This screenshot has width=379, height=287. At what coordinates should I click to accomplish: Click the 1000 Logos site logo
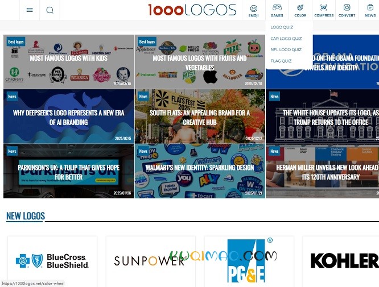[192, 10]
